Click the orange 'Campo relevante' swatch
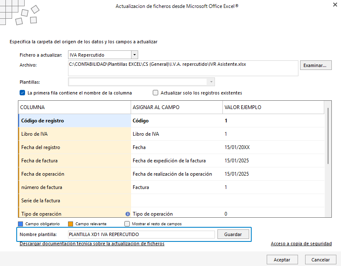The width and height of the screenshot is (341, 266). 71,224
